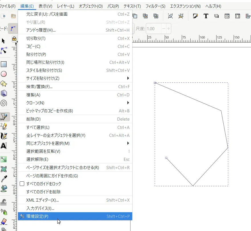Open the XML editor toolbar icon

(x=227, y=16)
